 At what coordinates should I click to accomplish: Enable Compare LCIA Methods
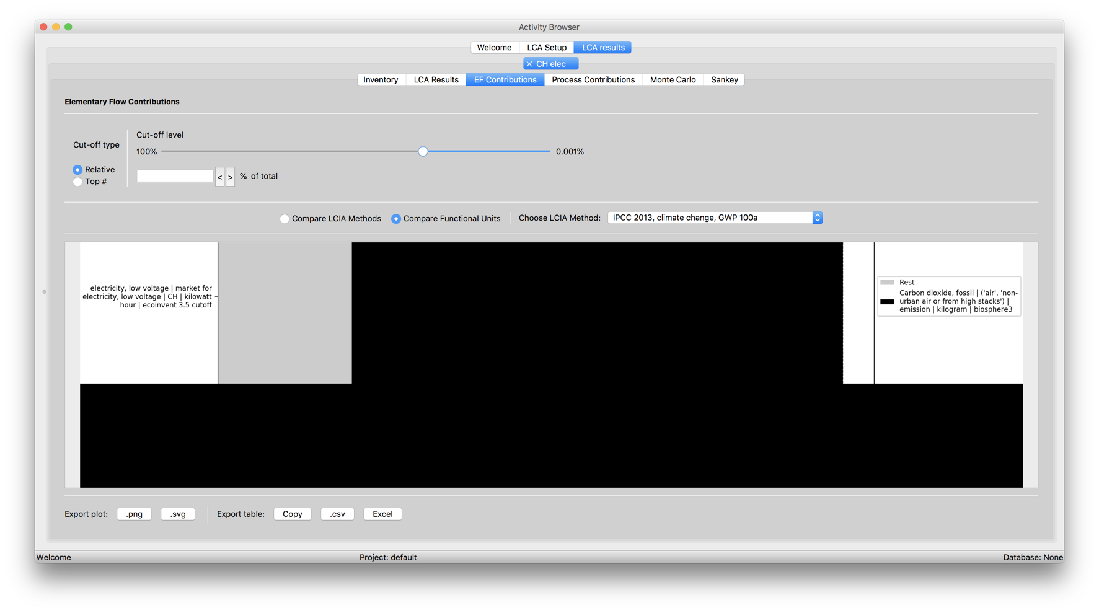tap(284, 218)
